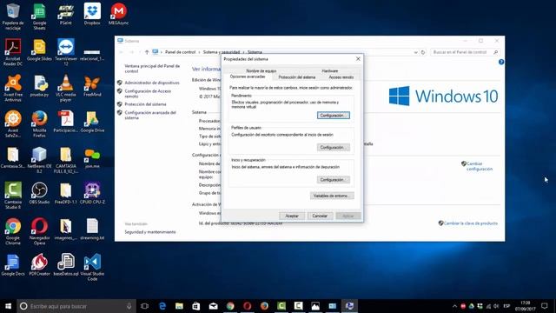Screen dimensions: 556x313
Task: Launch Microsoft Edge from the taskbar
Action: pyautogui.click(x=162, y=306)
